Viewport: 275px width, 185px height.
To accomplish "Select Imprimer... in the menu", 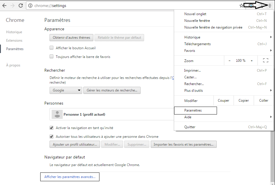I will coord(224,71).
